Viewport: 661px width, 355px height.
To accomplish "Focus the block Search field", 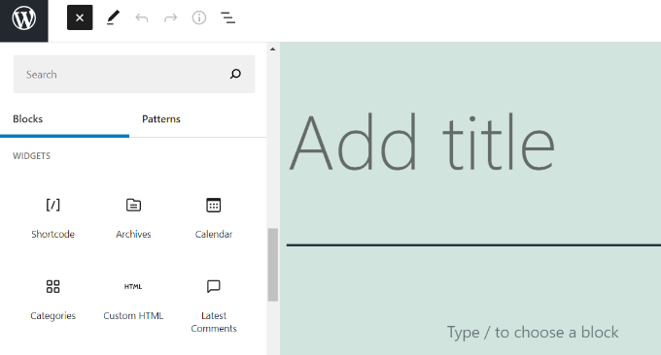I will (x=134, y=74).
